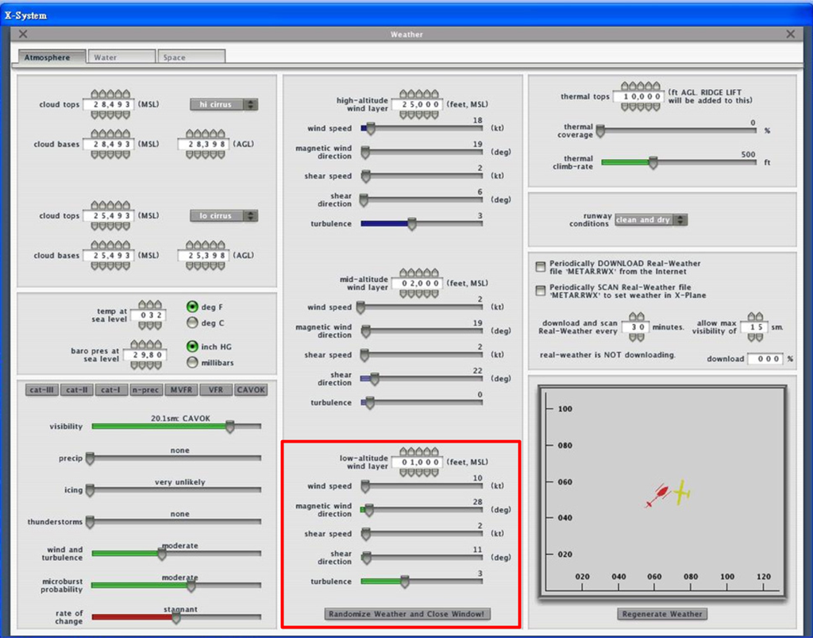This screenshot has height=638, width=813.
Task: Switch to the Water tab
Action: (122, 57)
